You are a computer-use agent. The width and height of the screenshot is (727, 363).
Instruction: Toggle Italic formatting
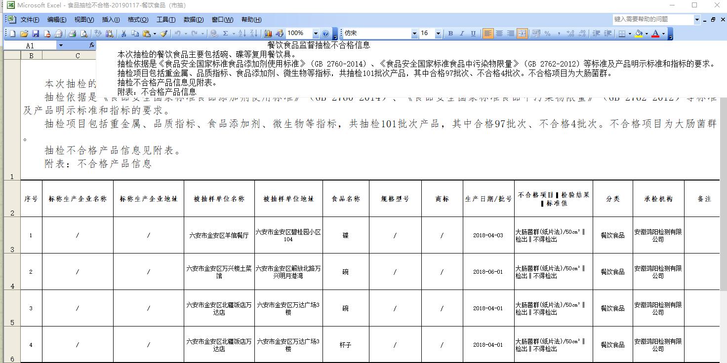(462, 34)
